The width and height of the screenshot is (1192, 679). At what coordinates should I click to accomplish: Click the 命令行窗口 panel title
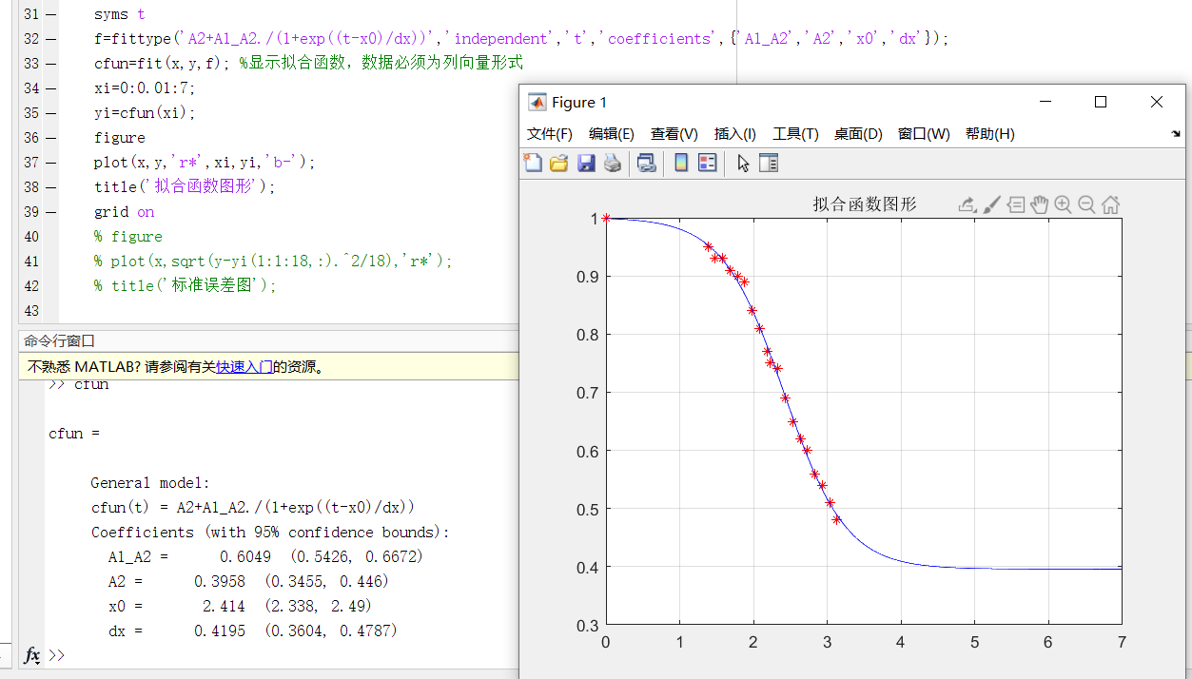pyautogui.click(x=59, y=340)
